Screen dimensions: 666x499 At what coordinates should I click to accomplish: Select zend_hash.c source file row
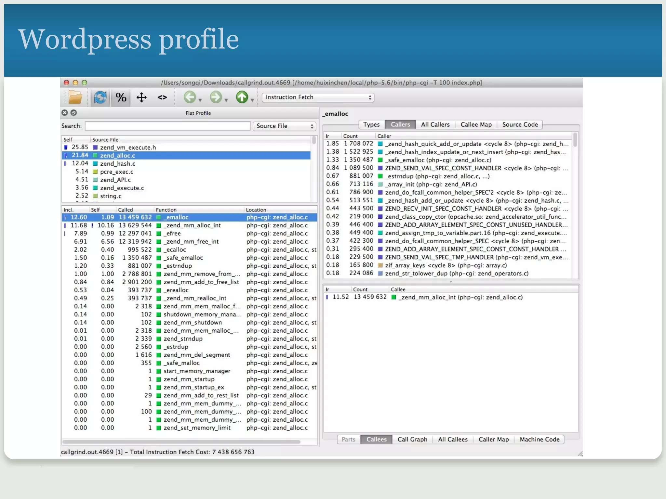point(186,163)
